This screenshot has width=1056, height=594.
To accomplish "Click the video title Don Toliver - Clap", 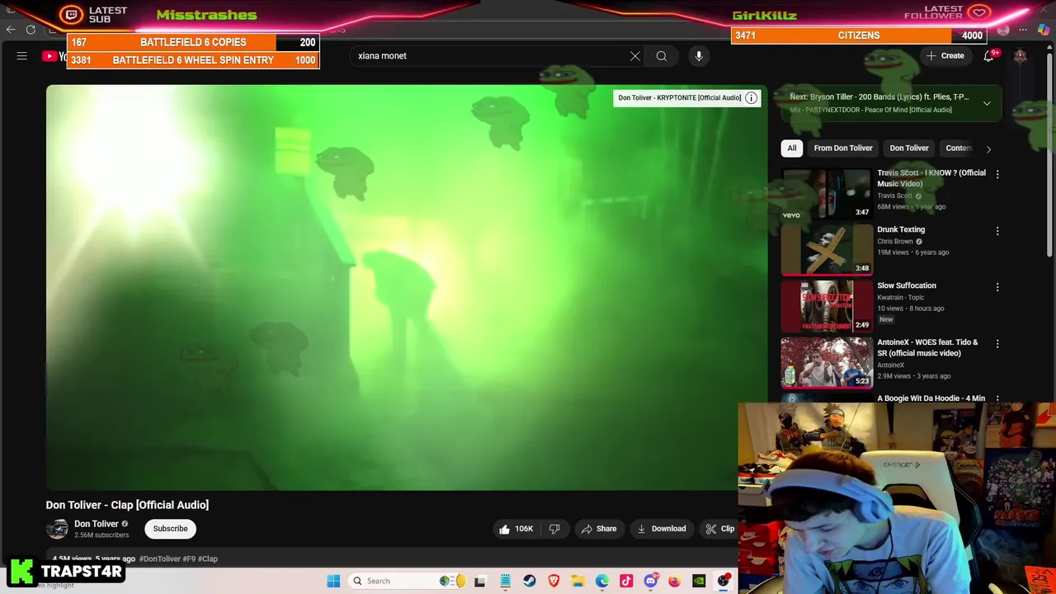I will pyautogui.click(x=127, y=505).
